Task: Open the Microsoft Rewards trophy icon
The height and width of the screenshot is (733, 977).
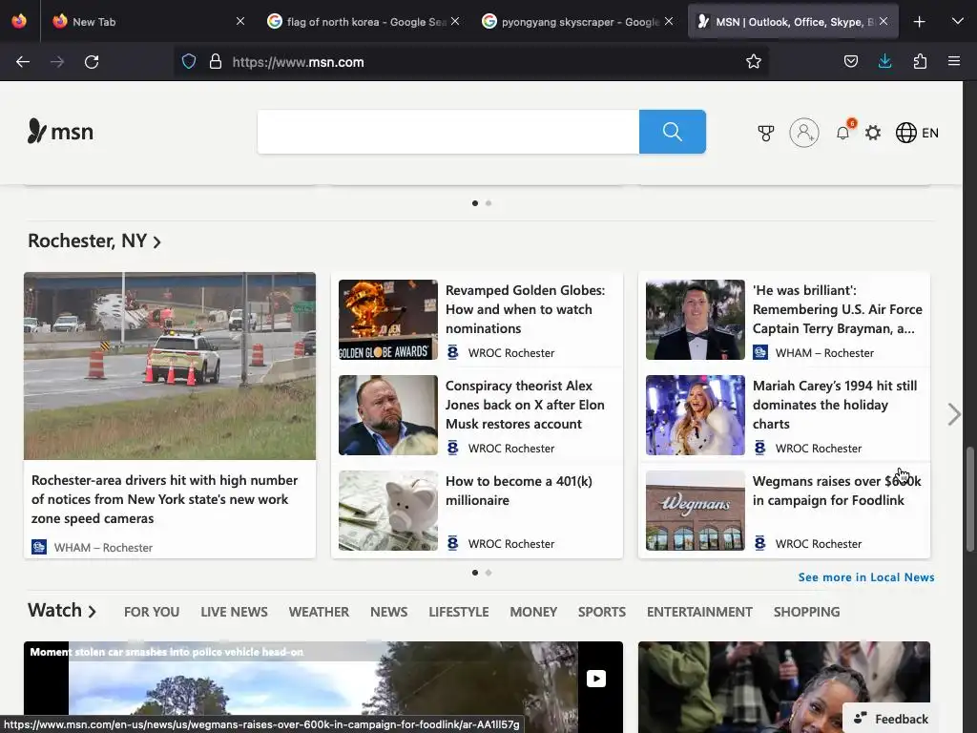Action: [766, 133]
